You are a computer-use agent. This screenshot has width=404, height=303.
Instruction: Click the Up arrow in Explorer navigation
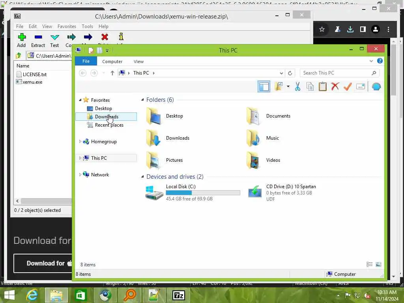pos(112,73)
